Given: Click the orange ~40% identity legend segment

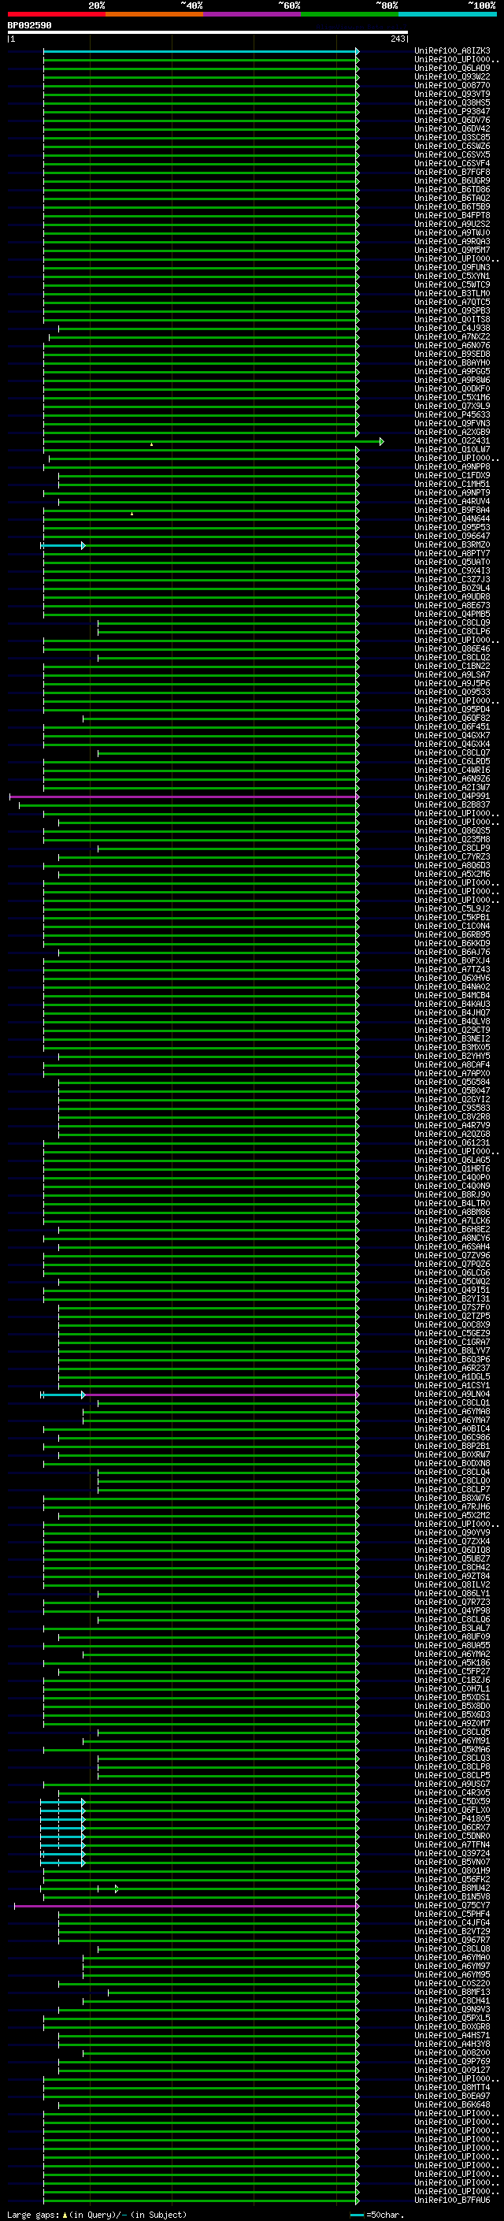Looking at the screenshot, I should pyautogui.click(x=154, y=14).
